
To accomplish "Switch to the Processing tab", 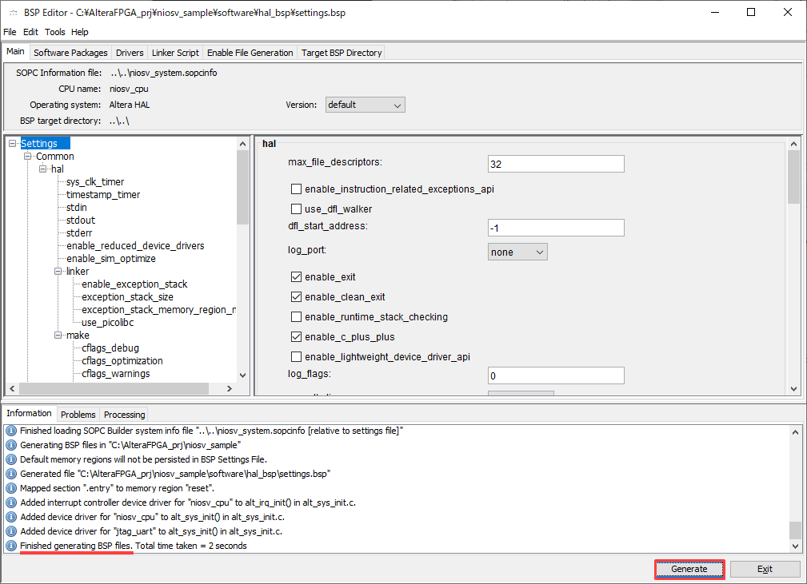I will point(125,415).
